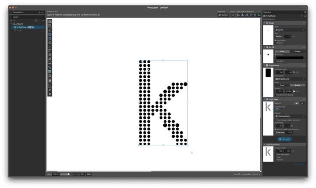Select the arrow selection tool
Screen dimensions: 316x188
pyautogui.click(x=50, y=22)
